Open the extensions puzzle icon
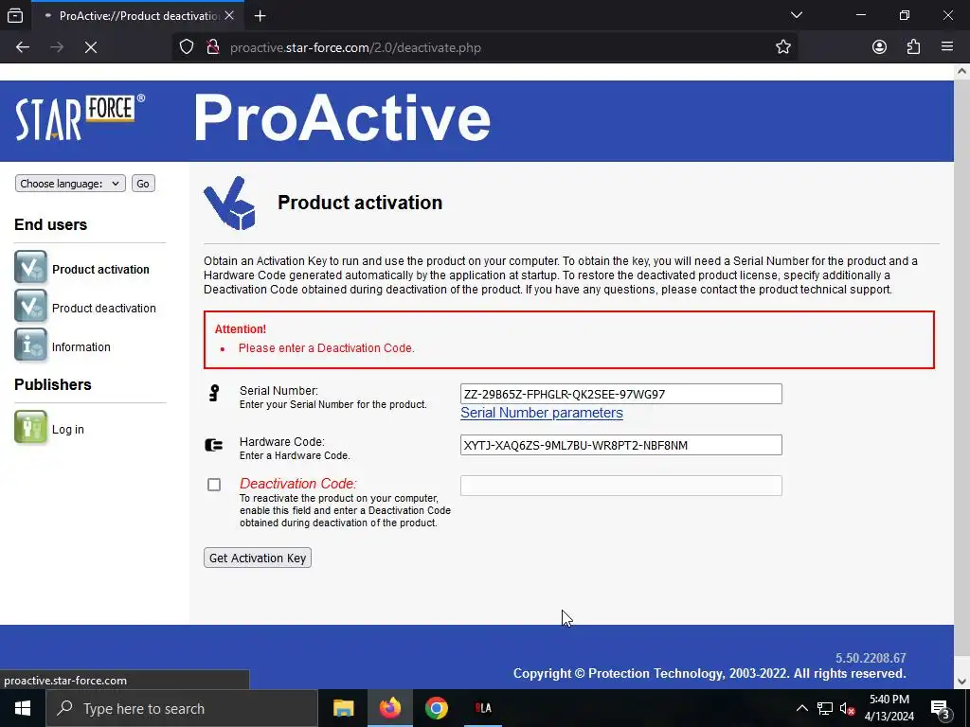This screenshot has height=727, width=970. (x=913, y=47)
